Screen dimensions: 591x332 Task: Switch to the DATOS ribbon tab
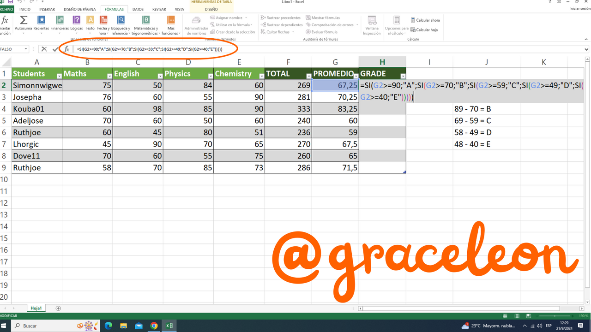[x=138, y=9]
